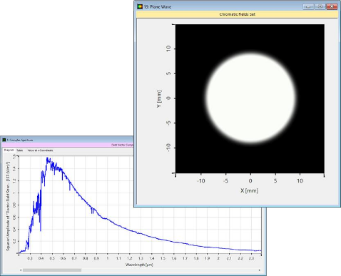Switch to the Diagram tab
The height and width of the screenshot is (276, 341).
(9, 150)
